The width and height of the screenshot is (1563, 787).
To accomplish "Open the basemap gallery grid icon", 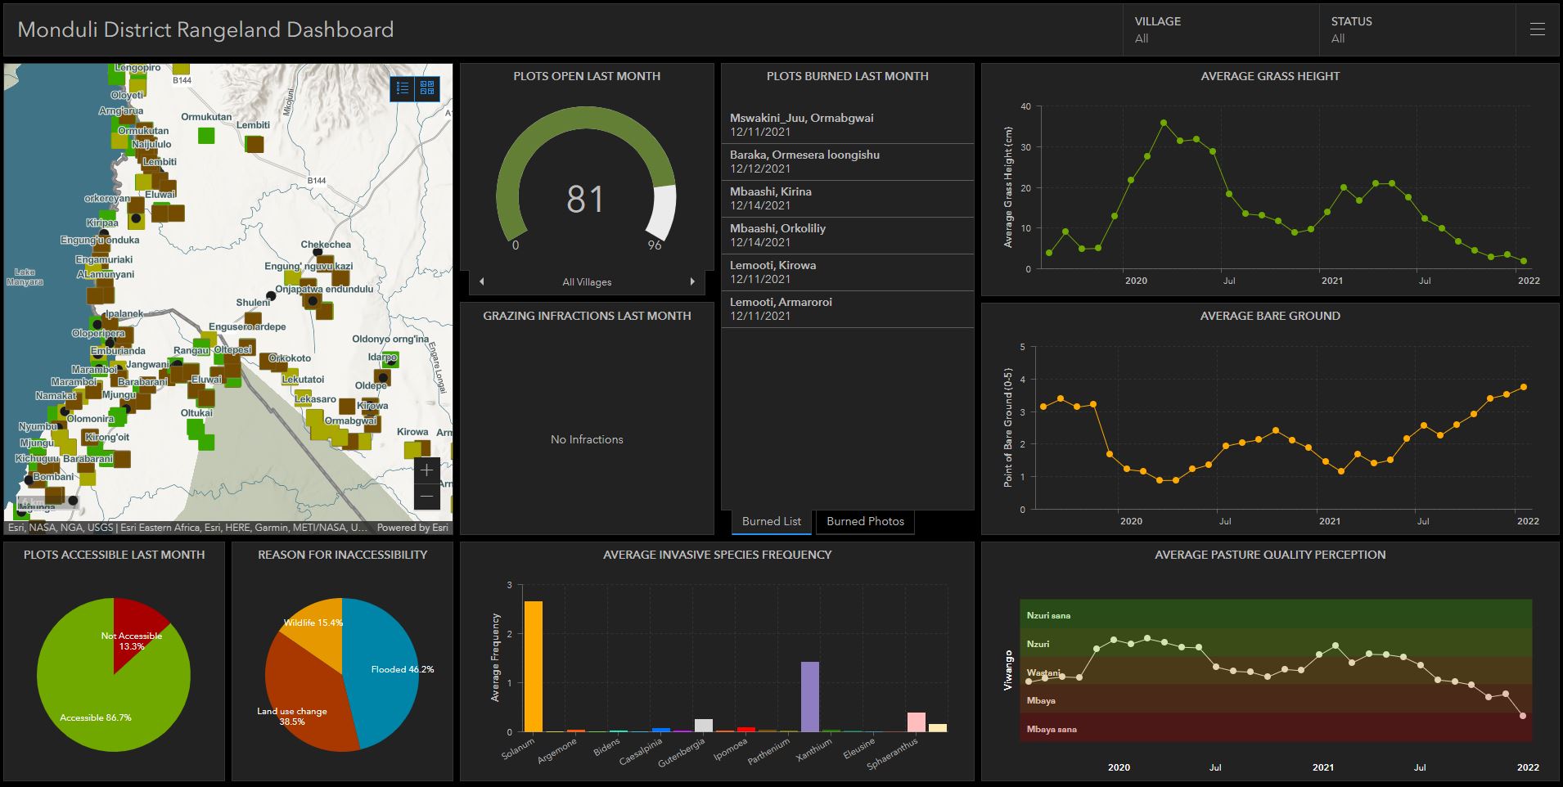I will click(x=426, y=88).
